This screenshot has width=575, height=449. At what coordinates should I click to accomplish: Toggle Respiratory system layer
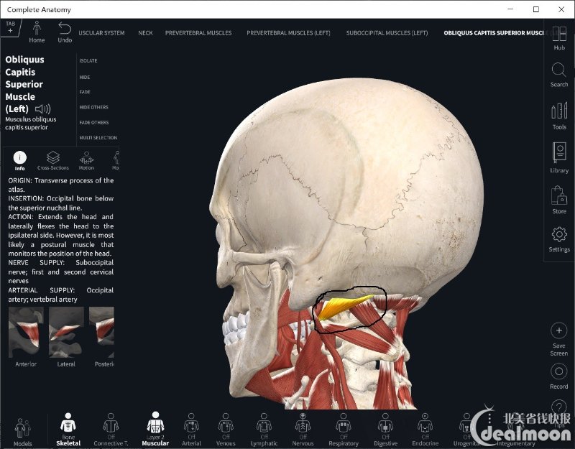tap(344, 429)
